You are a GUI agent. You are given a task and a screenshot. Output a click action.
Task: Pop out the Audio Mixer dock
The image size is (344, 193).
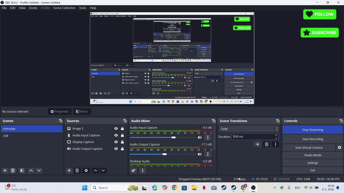(x=214, y=121)
